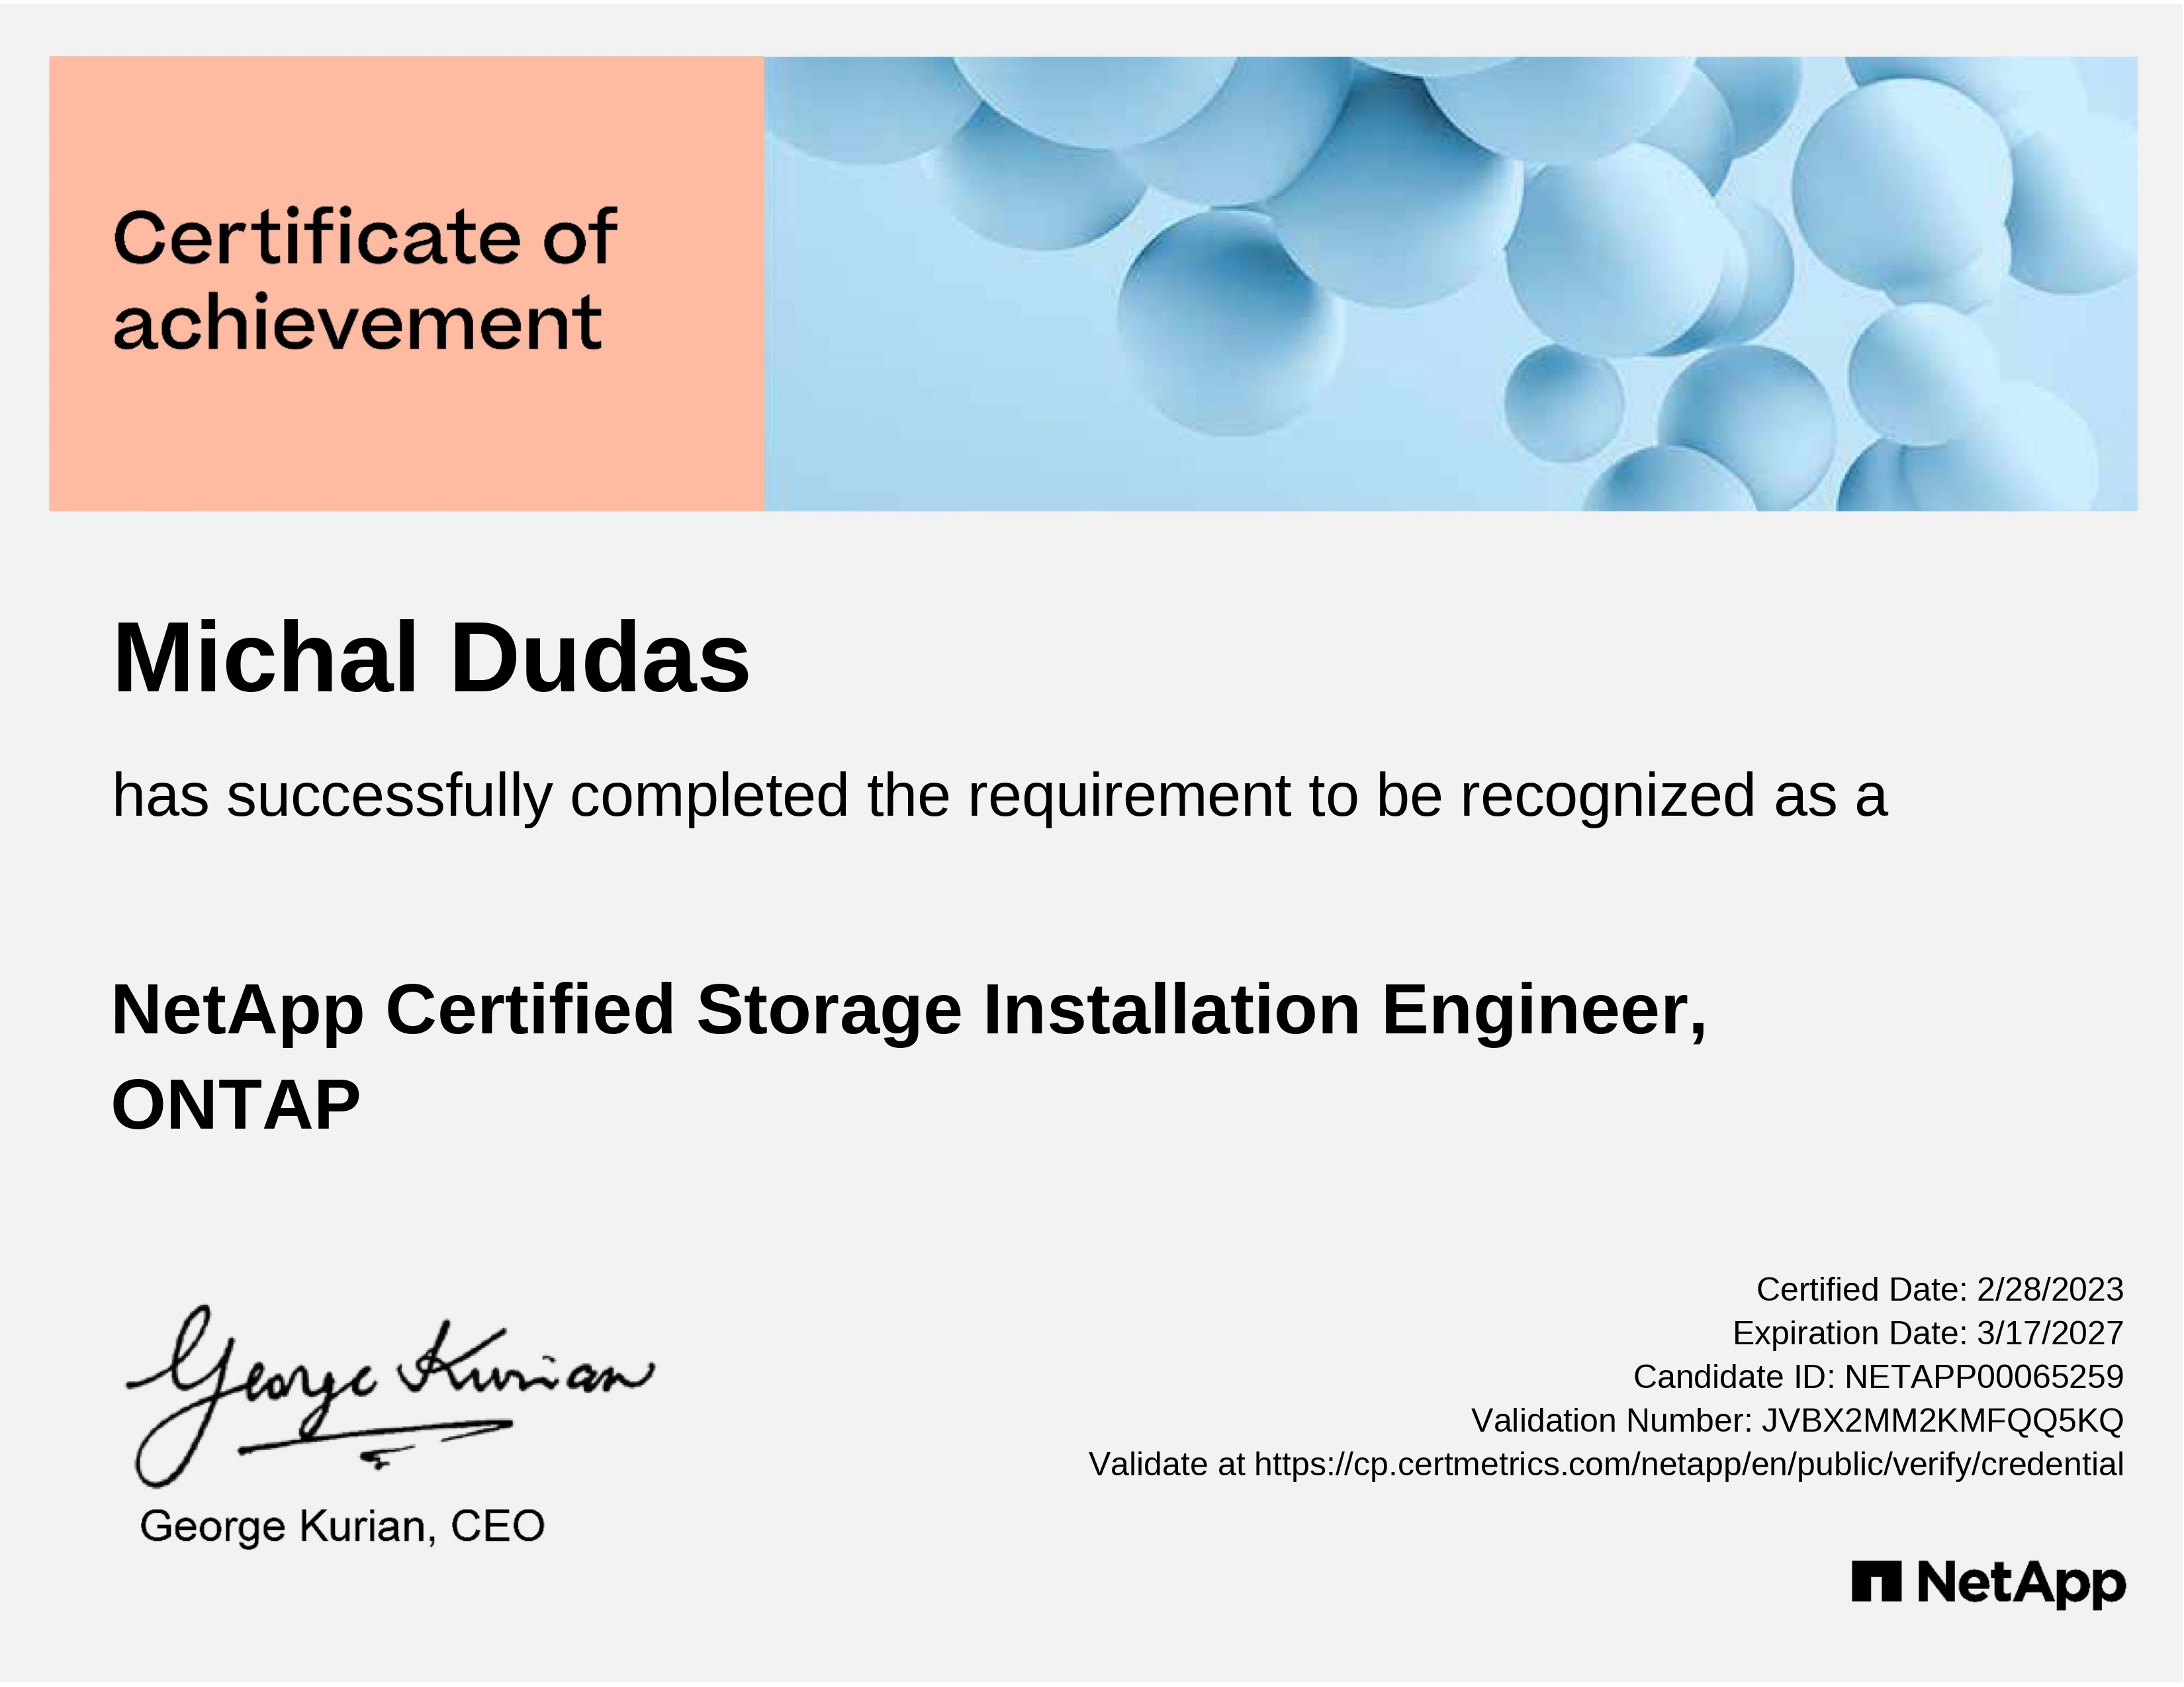Open the certmetrics.com verify credential URL
Screen dimensions: 2184x1687
[x=1689, y=1464]
